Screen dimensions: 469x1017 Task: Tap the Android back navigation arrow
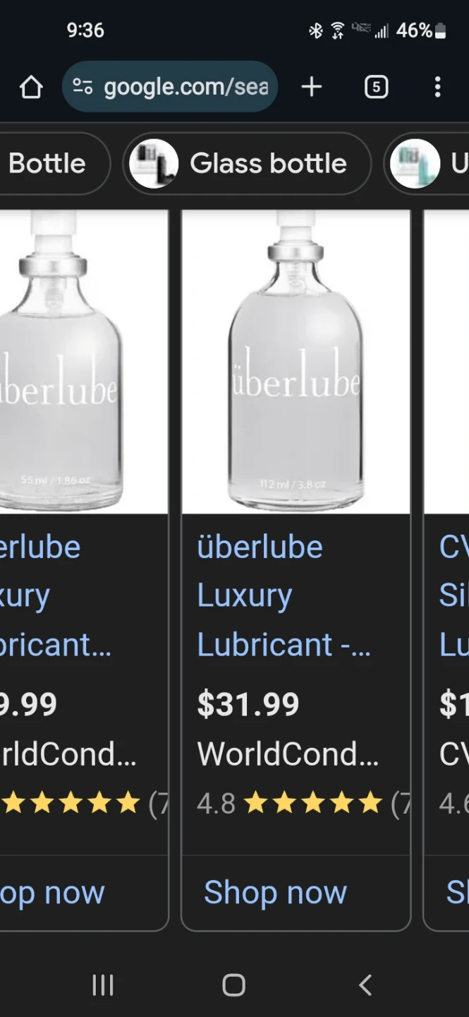tap(365, 985)
